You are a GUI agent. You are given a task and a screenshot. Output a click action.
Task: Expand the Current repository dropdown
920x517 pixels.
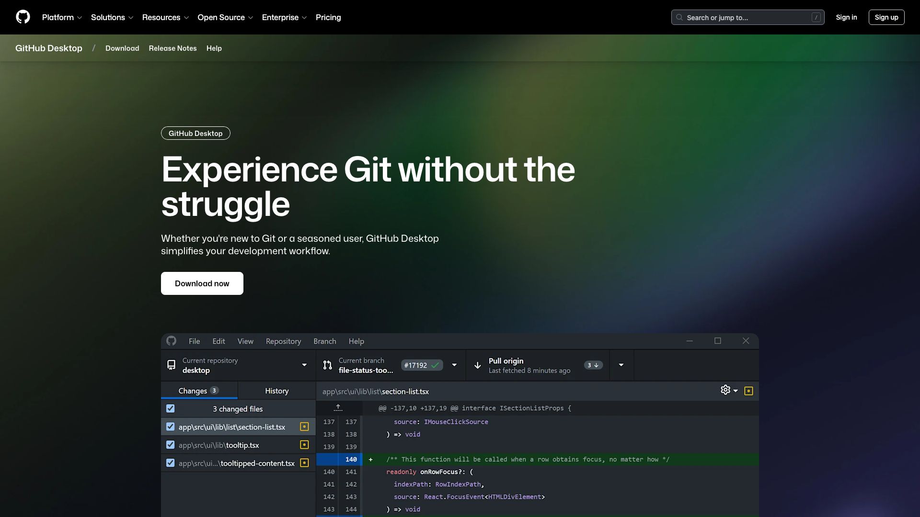tap(304, 365)
